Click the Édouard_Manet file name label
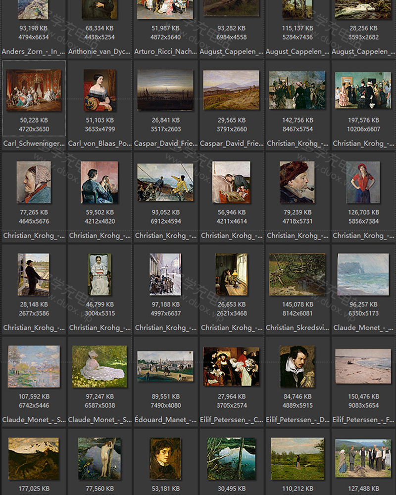 165,420
